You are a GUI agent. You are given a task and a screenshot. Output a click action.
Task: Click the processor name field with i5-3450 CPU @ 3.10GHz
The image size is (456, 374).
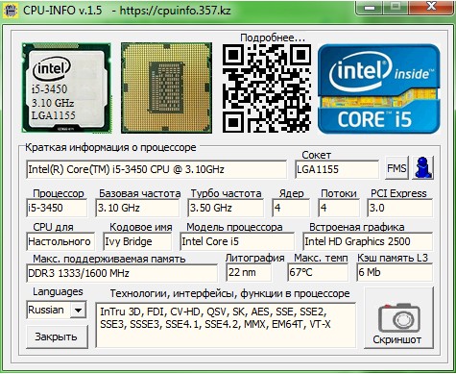(x=156, y=169)
